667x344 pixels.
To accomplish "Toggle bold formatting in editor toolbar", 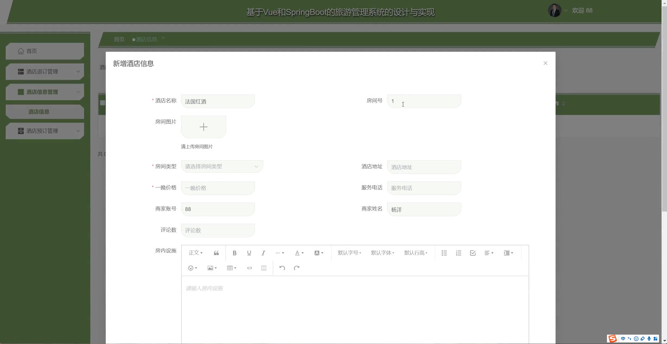I will point(235,253).
